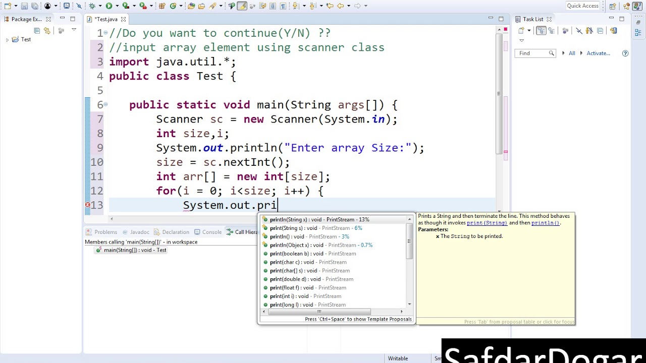Open Package Explorer view menu triangle
646x363 pixels.
pos(74,30)
